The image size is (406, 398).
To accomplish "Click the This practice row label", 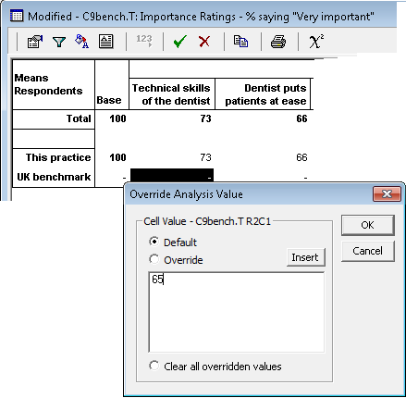I will pos(54,157).
